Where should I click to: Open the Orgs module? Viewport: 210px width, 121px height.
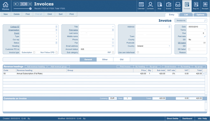coord(159,6)
